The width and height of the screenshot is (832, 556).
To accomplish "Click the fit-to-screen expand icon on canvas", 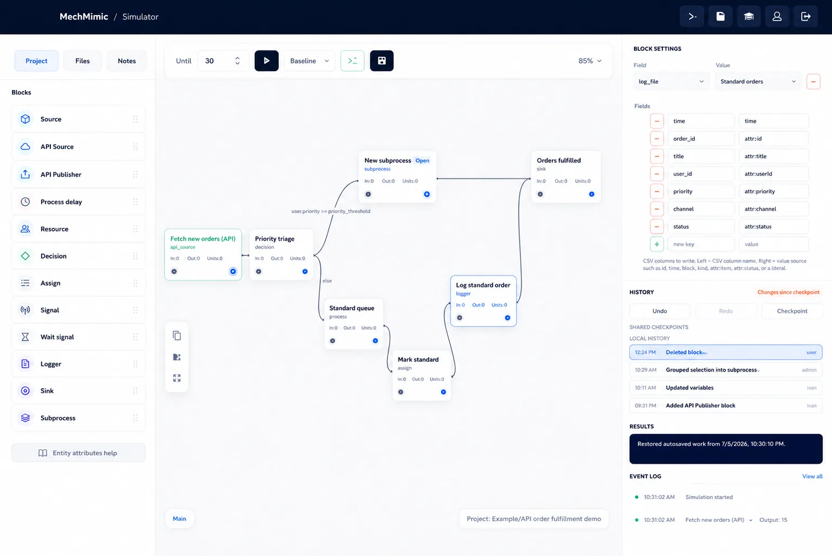I will point(177,378).
